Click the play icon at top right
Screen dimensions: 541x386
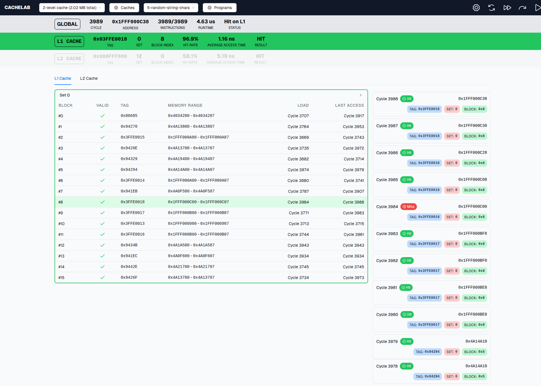(x=538, y=8)
